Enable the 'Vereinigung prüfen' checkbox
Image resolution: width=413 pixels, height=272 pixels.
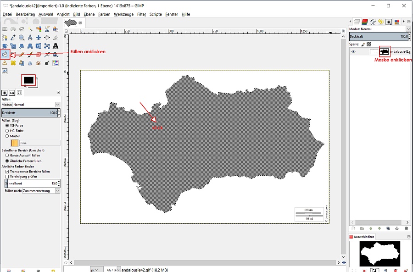[x=7, y=176]
